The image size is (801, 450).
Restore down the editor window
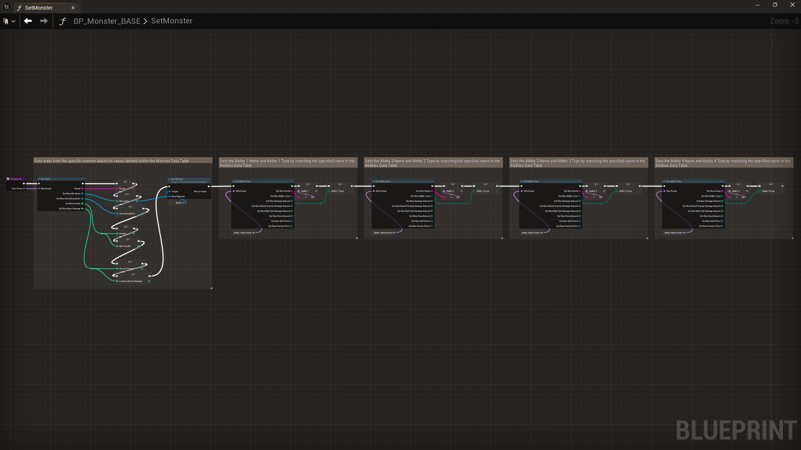pos(775,5)
